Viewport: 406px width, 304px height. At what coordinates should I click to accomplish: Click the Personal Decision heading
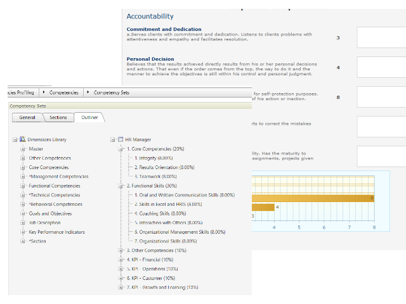coord(150,59)
